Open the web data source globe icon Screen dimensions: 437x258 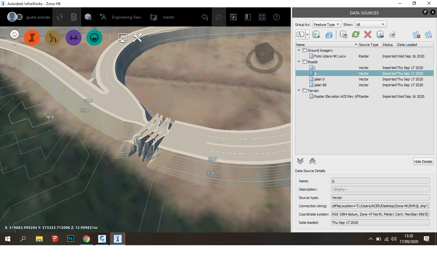coord(329,34)
